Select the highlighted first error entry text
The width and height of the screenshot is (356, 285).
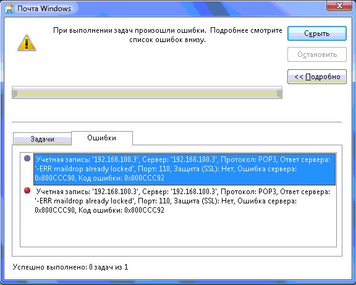point(185,169)
